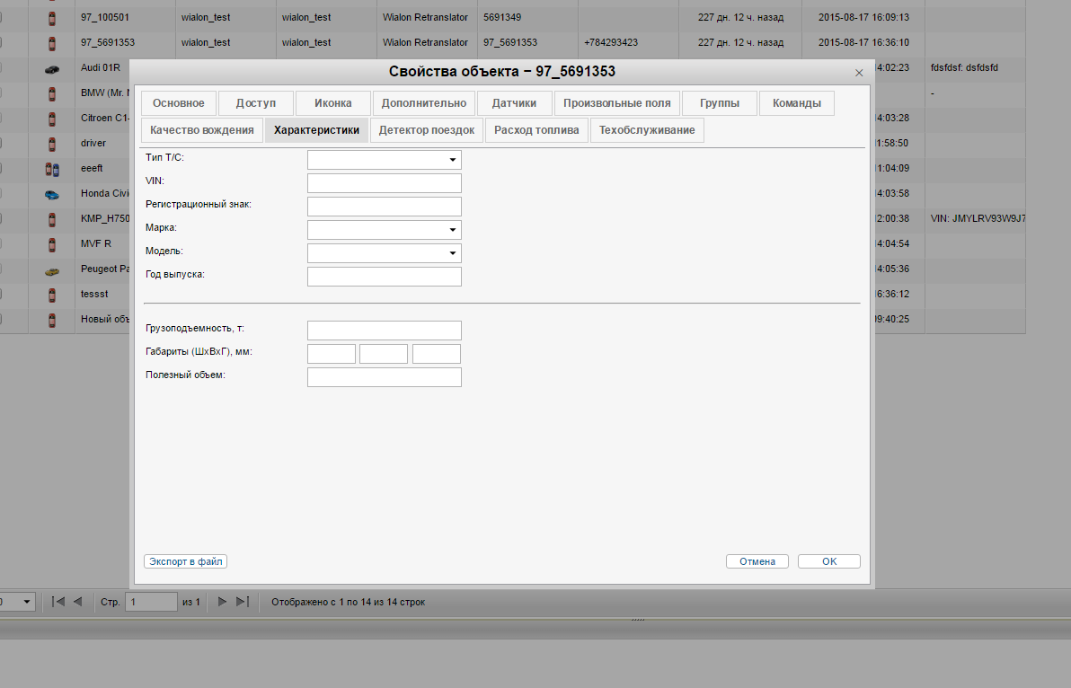This screenshot has height=688, width=1071.
Task: Click the Год выпуска text field
Action: click(x=384, y=277)
